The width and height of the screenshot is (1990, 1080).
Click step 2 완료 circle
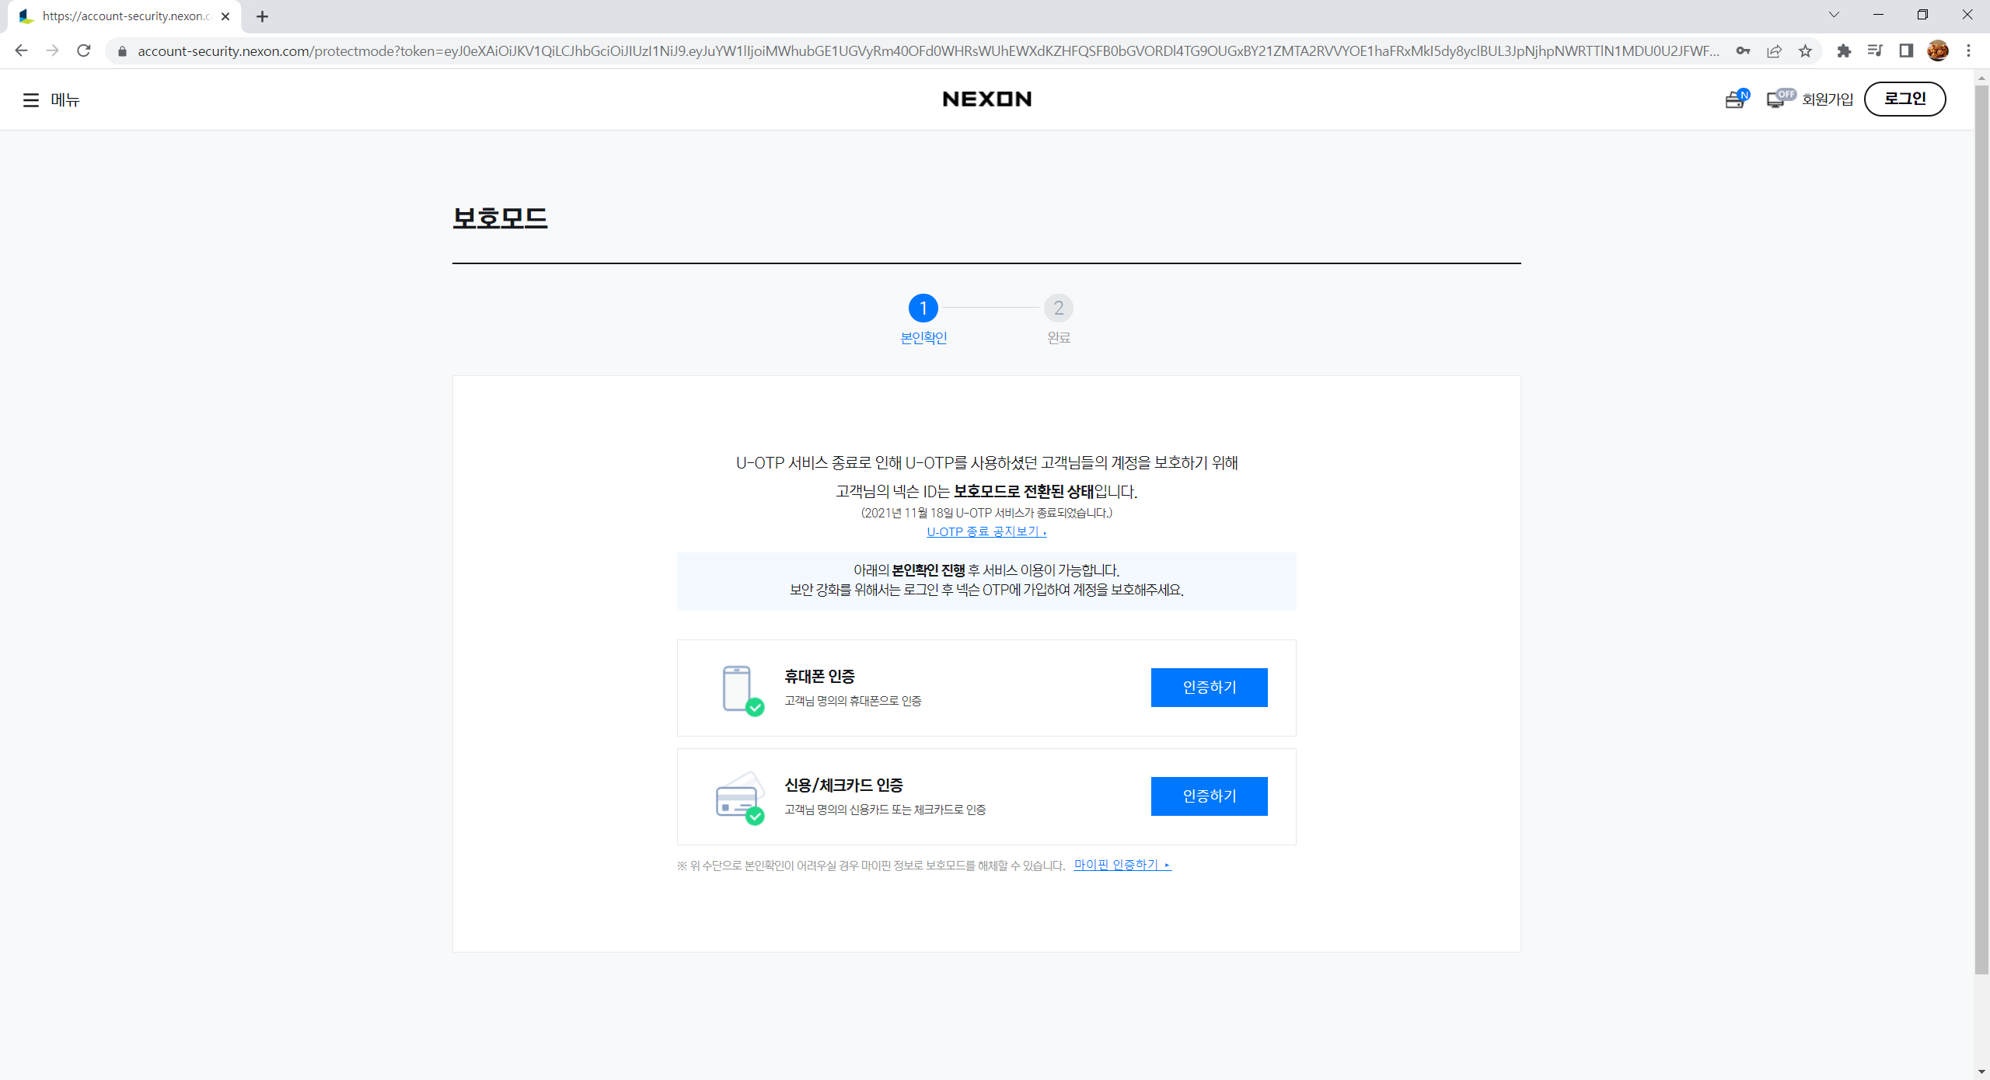click(x=1058, y=308)
